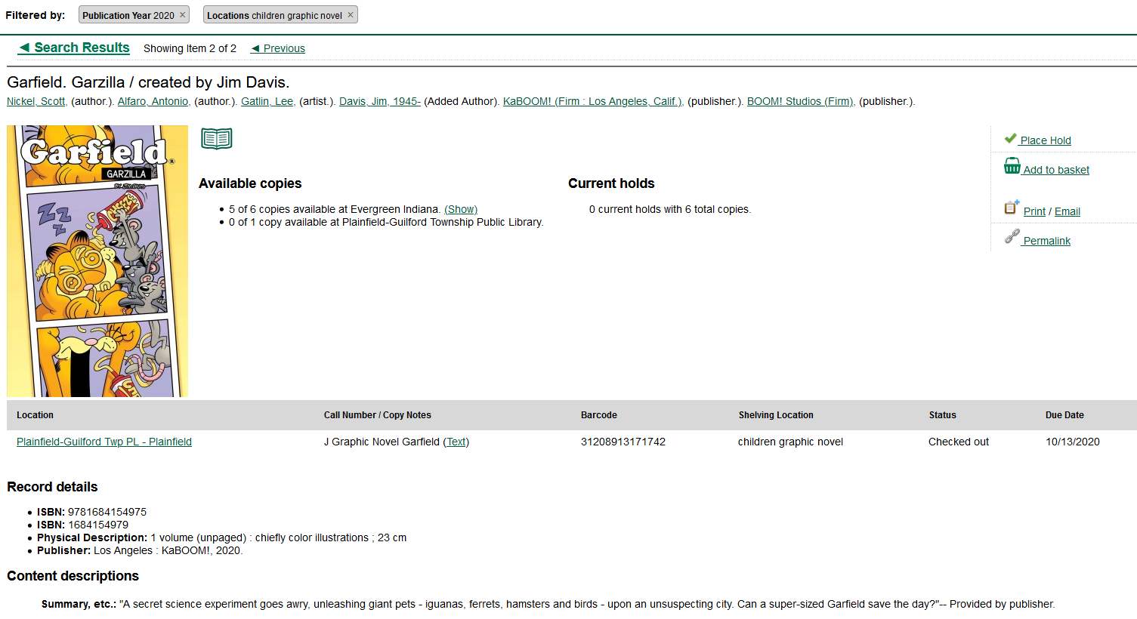Click the Content descriptions heading
1137x619 pixels.
click(x=73, y=576)
